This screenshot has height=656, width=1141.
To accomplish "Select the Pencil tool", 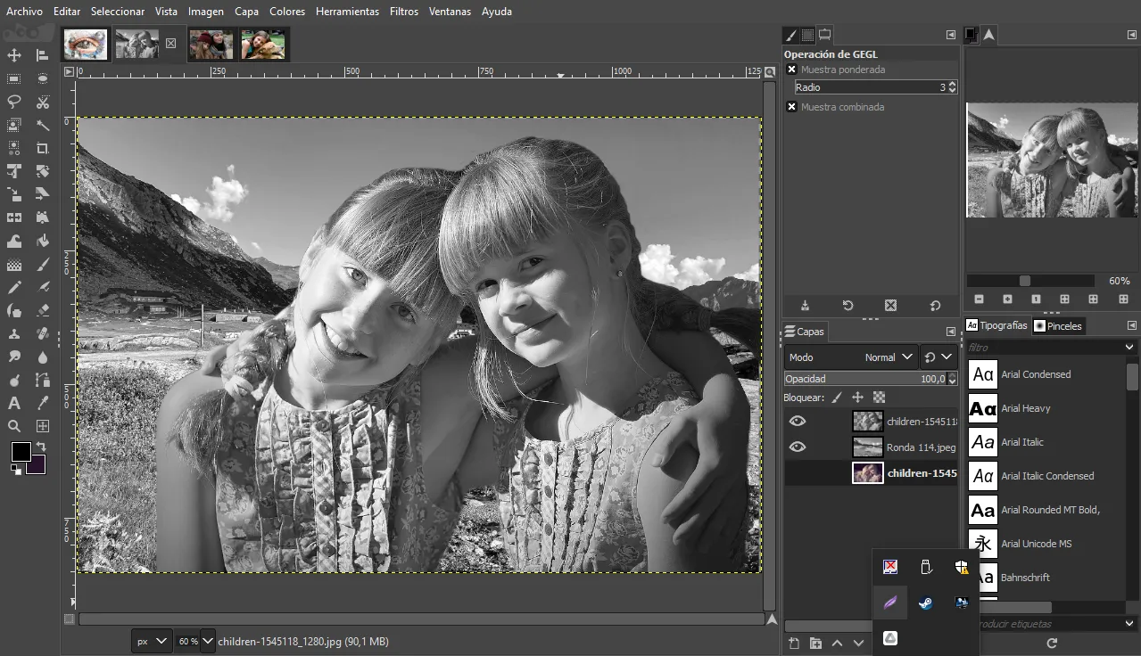I will point(14,287).
